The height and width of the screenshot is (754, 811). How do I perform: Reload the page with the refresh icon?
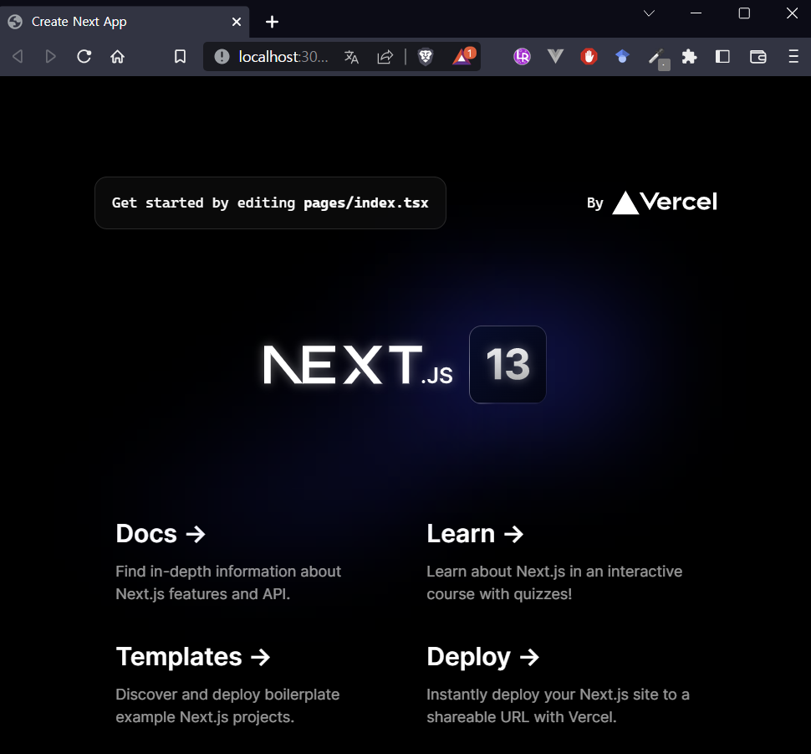click(x=84, y=56)
